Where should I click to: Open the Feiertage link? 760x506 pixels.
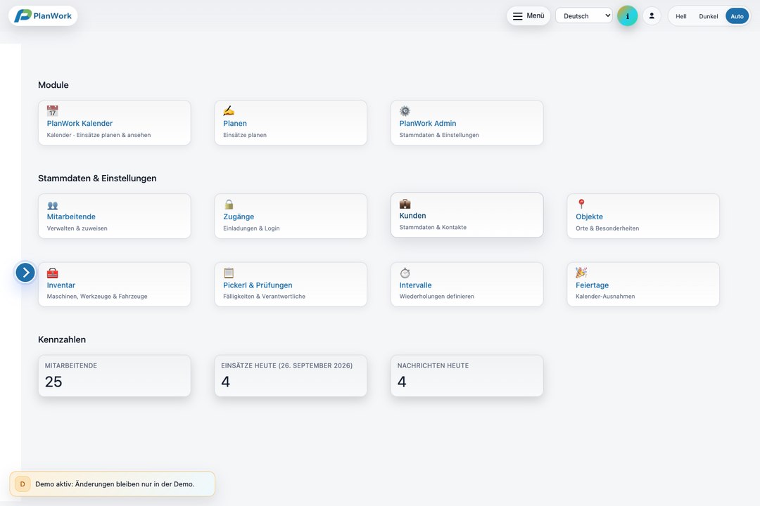pyautogui.click(x=593, y=285)
